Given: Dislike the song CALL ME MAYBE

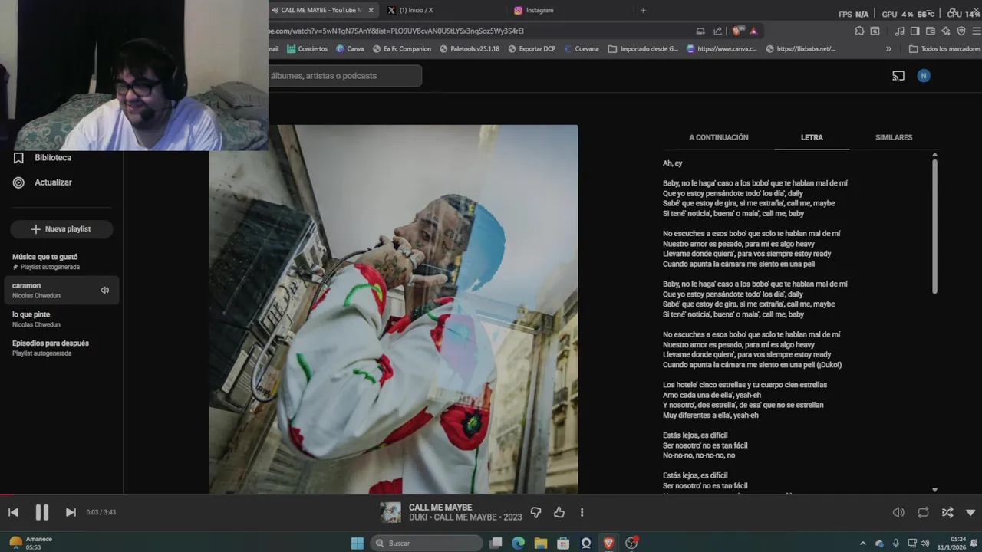Looking at the screenshot, I should 536,512.
